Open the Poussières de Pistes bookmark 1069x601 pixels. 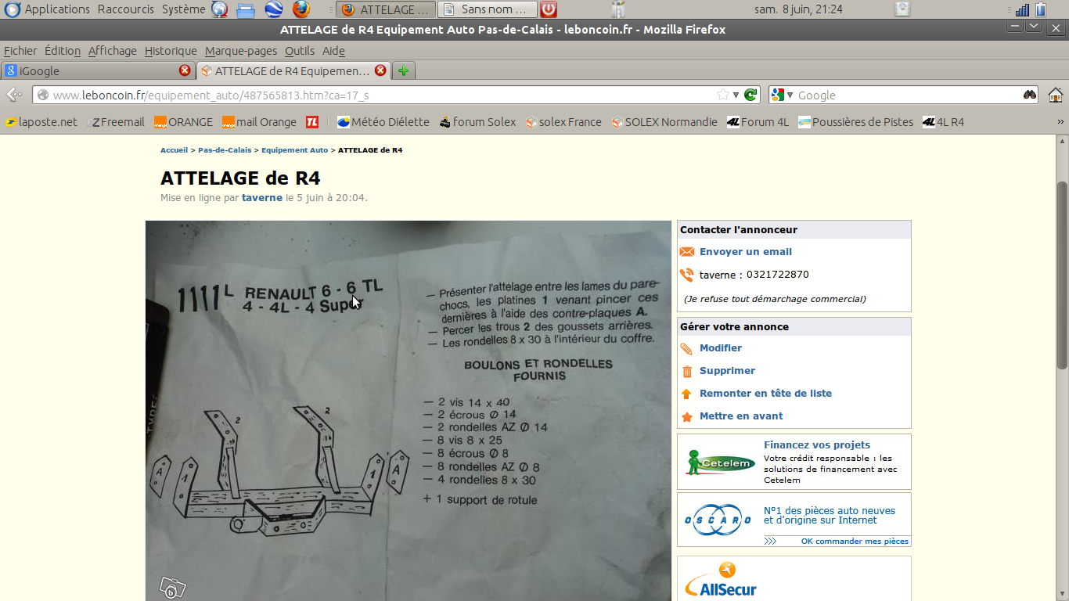click(x=855, y=122)
